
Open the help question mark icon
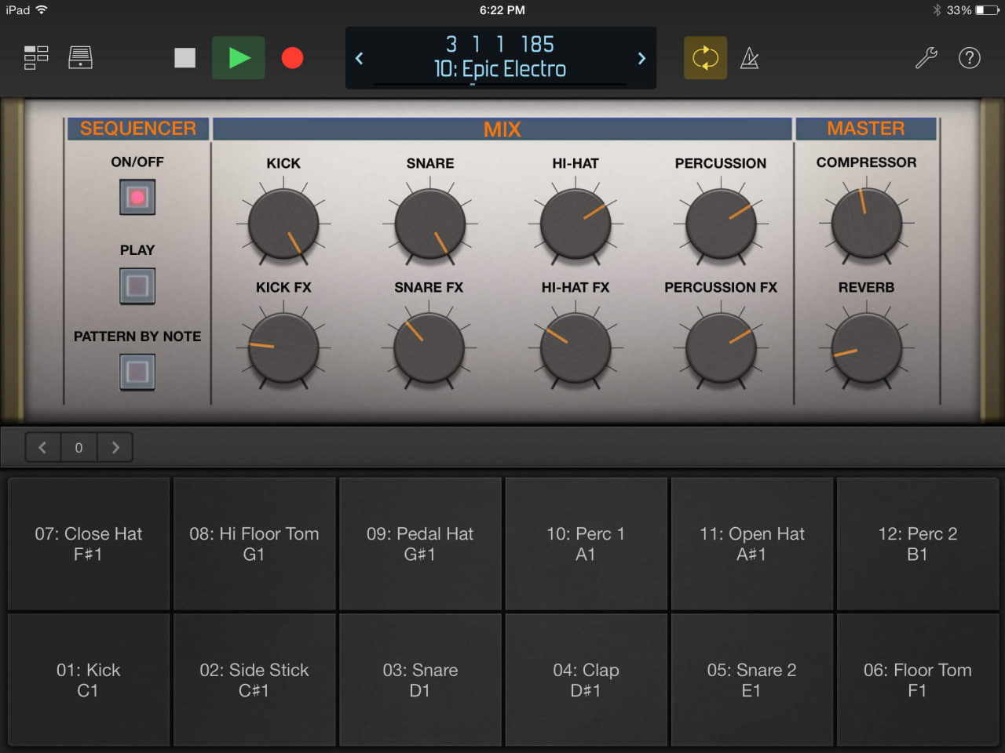[x=970, y=58]
